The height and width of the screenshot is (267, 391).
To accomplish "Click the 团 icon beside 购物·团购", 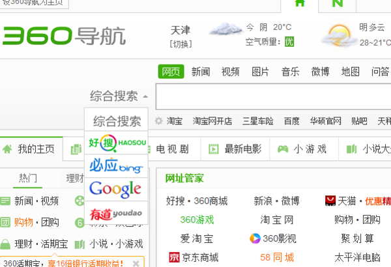I will tap(5, 222).
